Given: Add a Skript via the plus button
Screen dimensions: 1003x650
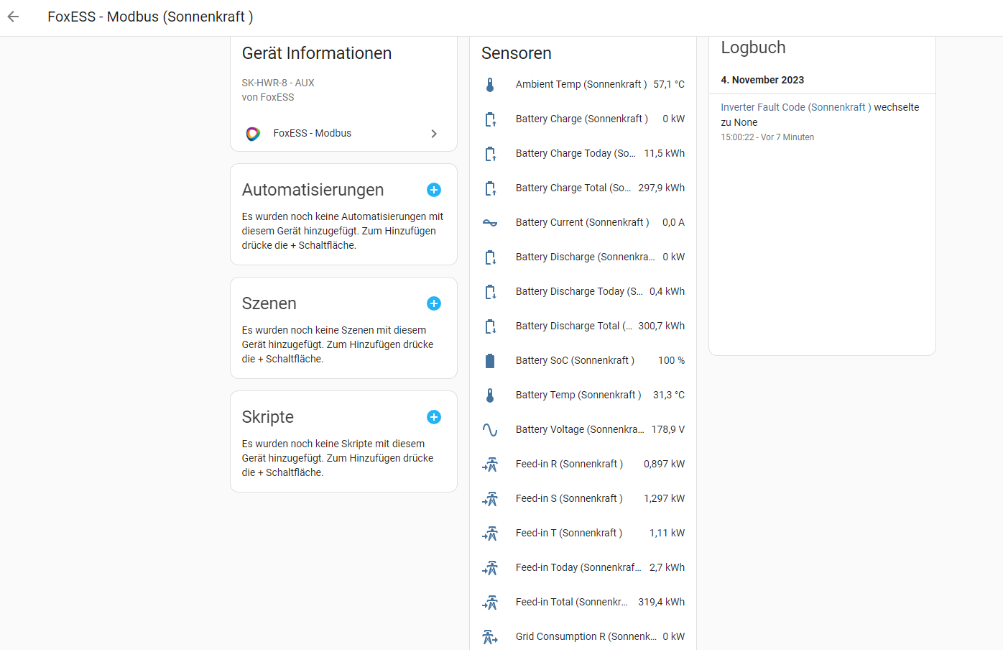Looking at the screenshot, I should pos(434,417).
